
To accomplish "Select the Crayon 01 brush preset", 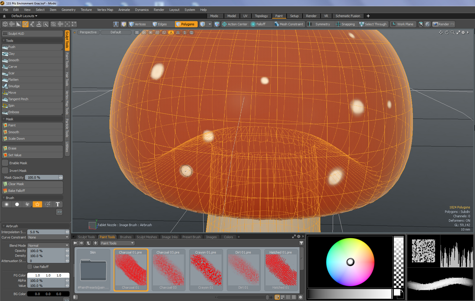I will tap(206, 270).
